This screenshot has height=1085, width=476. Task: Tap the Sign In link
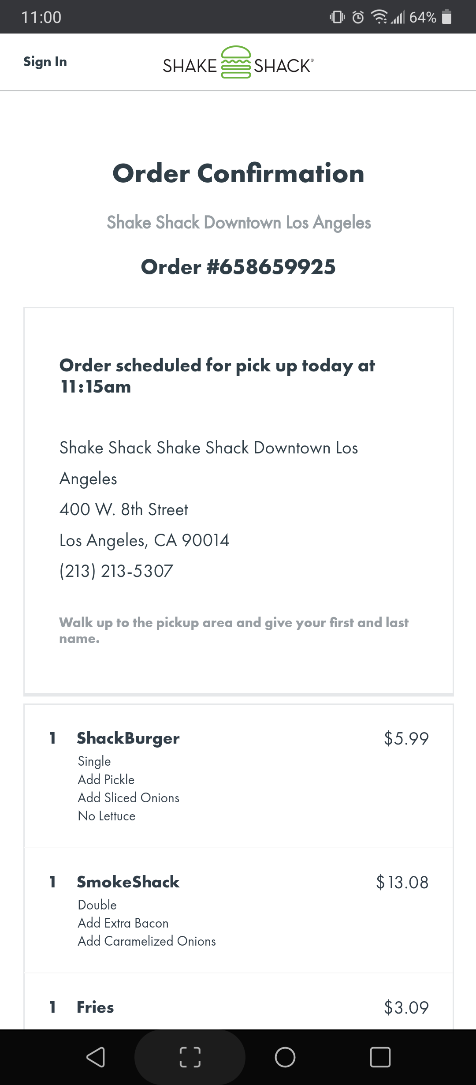pyautogui.click(x=45, y=62)
